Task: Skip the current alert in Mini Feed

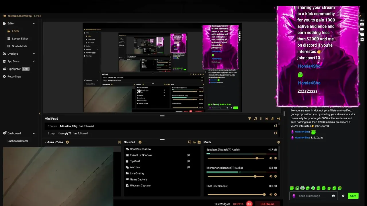Action: (267, 118)
